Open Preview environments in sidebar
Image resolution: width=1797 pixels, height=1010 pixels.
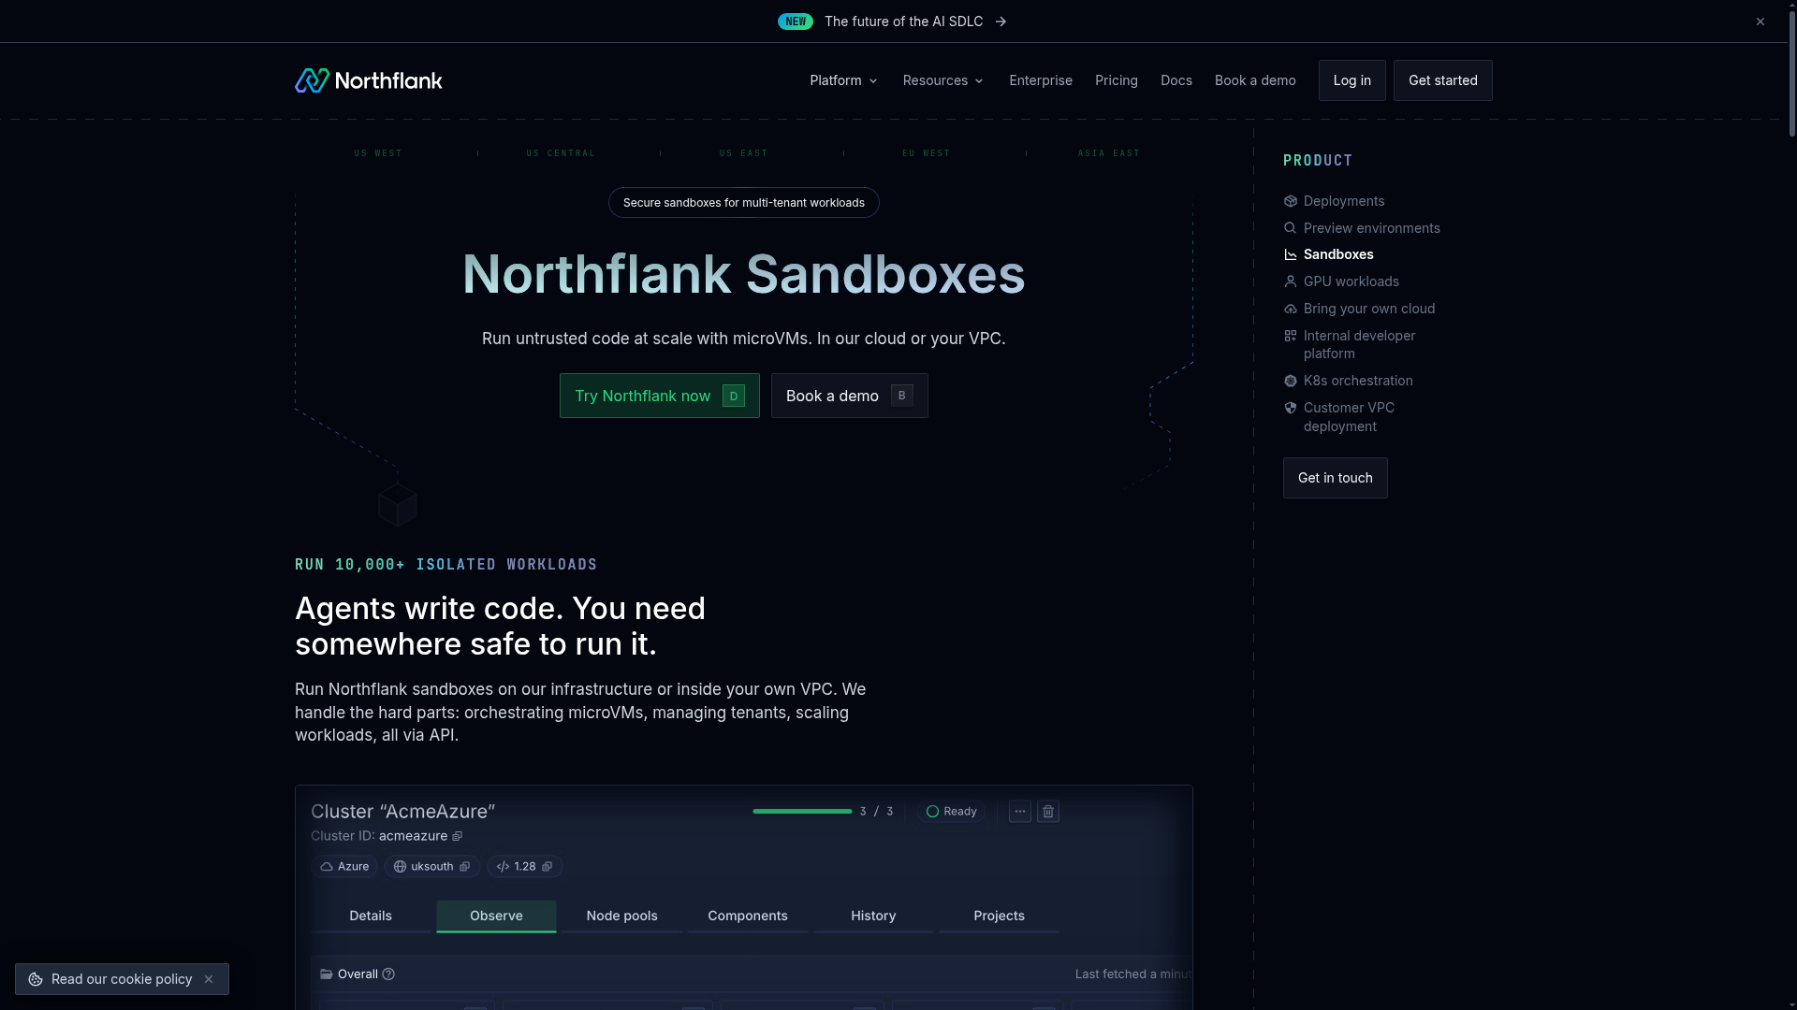click(x=1372, y=228)
